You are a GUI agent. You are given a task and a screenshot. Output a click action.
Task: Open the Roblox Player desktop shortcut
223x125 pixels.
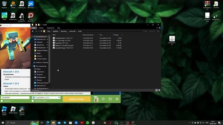tap(13, 110)
